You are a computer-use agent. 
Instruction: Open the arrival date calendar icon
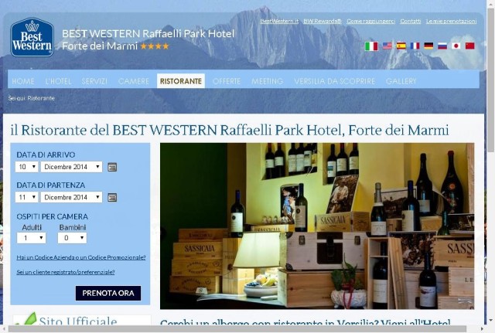(112, 167)
